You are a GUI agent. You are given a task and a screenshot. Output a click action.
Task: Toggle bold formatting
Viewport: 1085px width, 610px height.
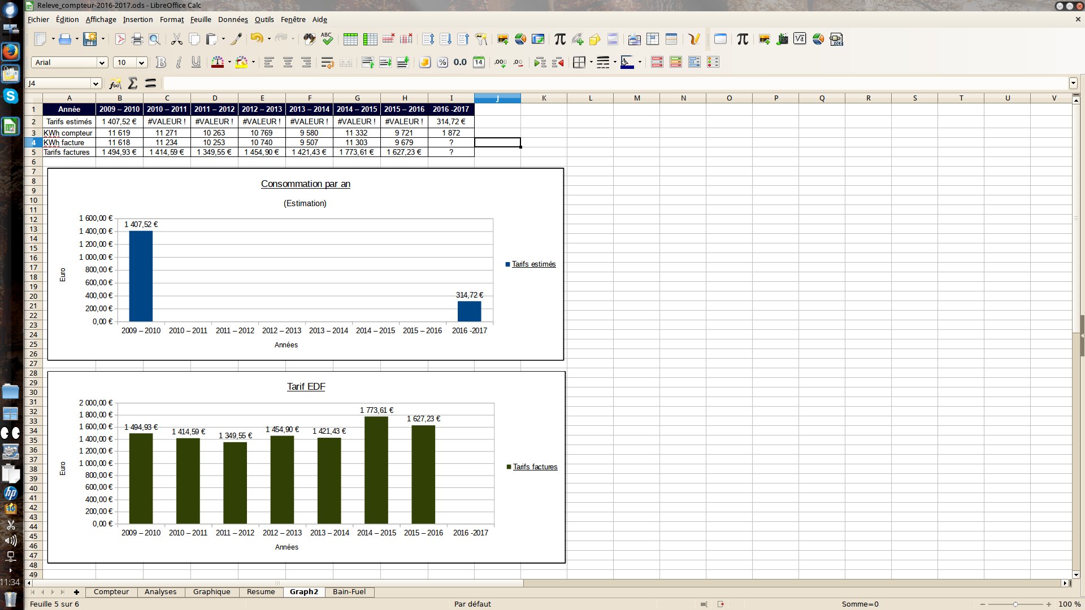[x=161, y=62]
